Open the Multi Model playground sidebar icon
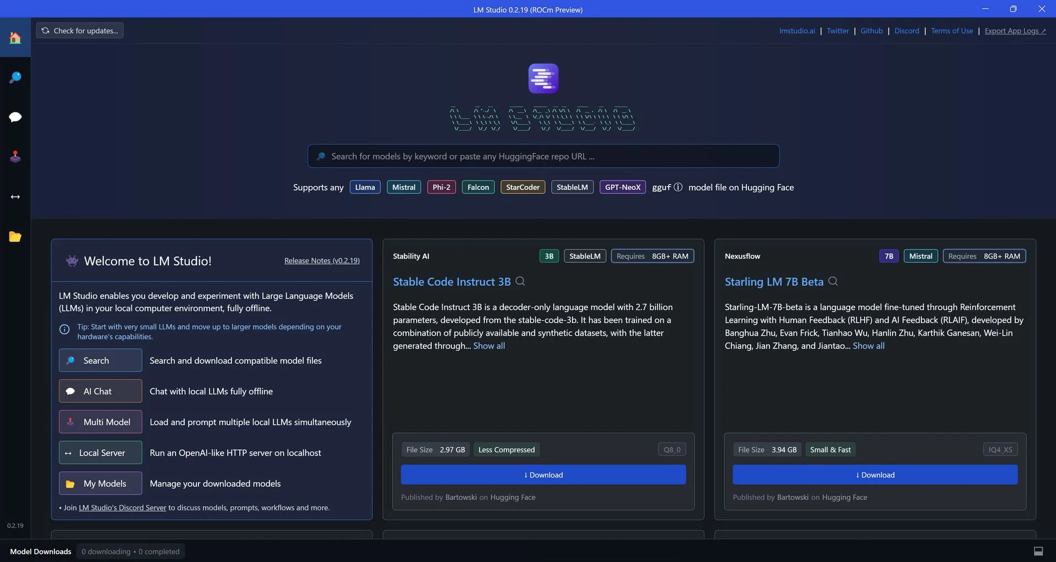The height and width of the screenshot is (562, 1056). [15, 157]
